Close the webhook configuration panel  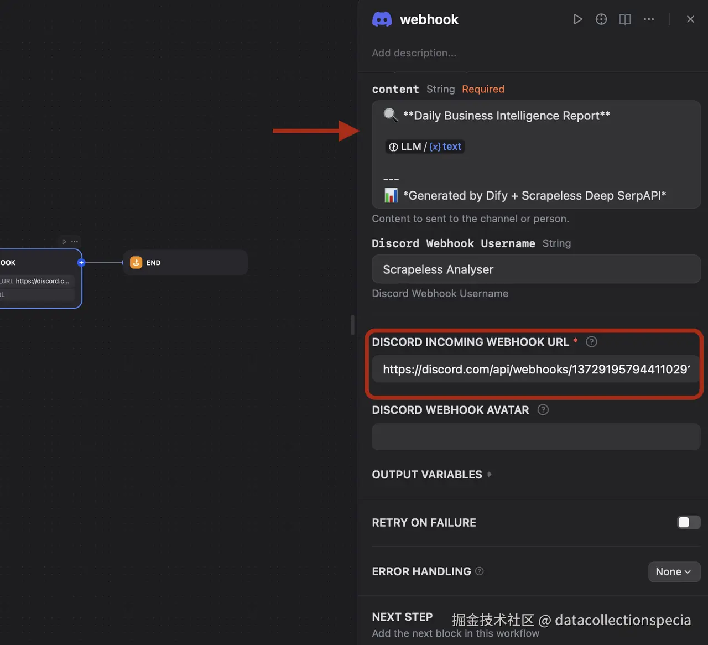pyautogui.click(x=690, y=19)
